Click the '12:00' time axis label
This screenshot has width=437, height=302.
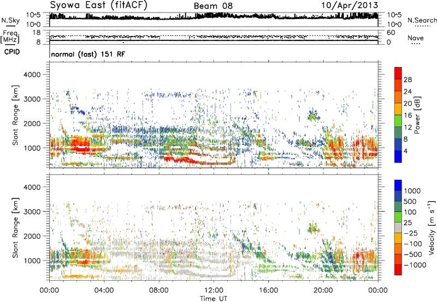click(x=214, y=291)
